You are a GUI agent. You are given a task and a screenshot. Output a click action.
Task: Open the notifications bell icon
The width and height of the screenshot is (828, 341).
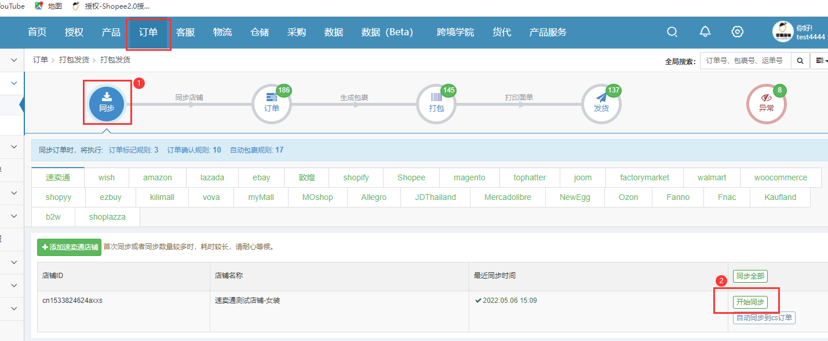(x=705, y=32)
